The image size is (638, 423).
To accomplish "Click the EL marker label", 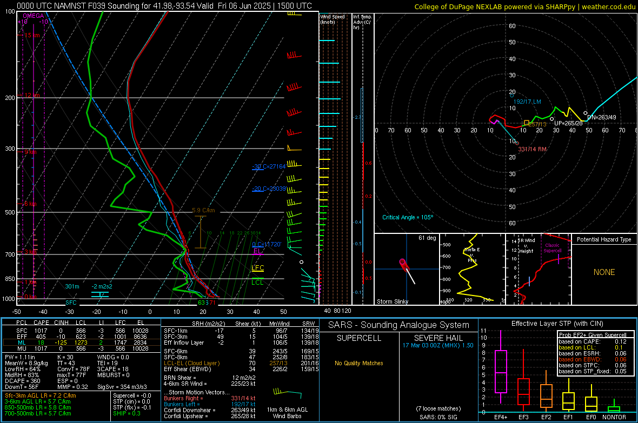I will (x=257, y=251).
